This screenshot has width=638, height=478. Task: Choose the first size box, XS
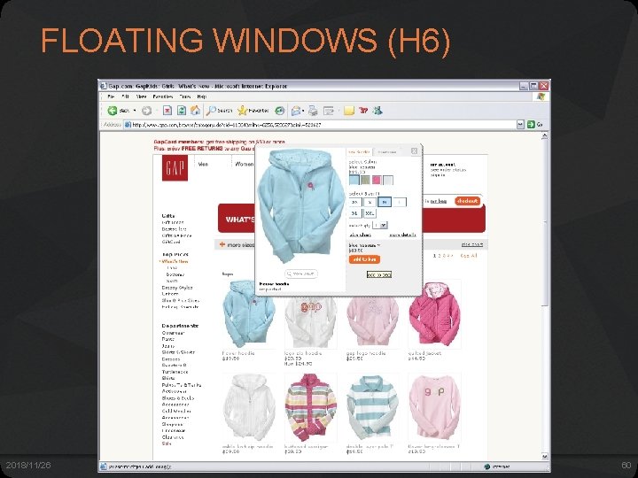(355, 202)
